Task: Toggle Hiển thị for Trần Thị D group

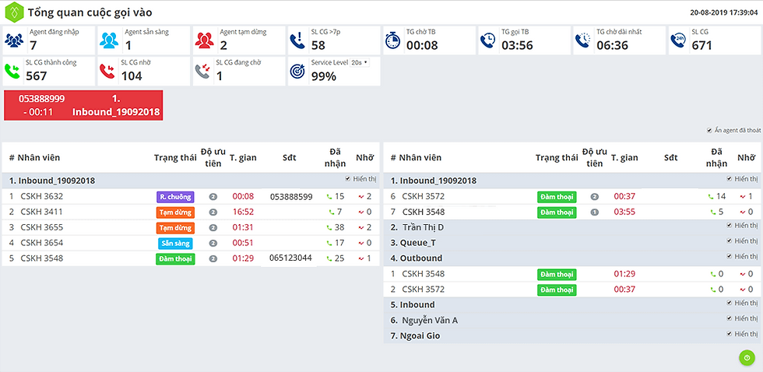Action: point(730,225)
